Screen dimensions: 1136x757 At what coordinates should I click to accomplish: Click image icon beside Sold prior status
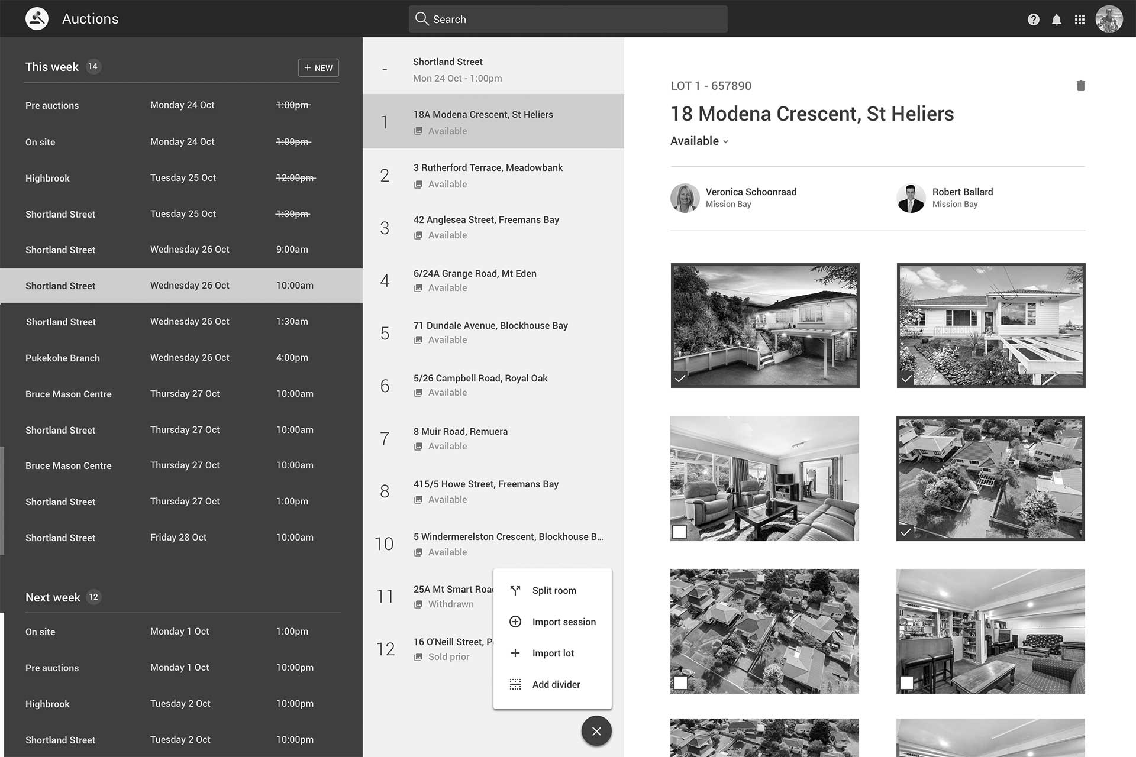pos(418,657)
